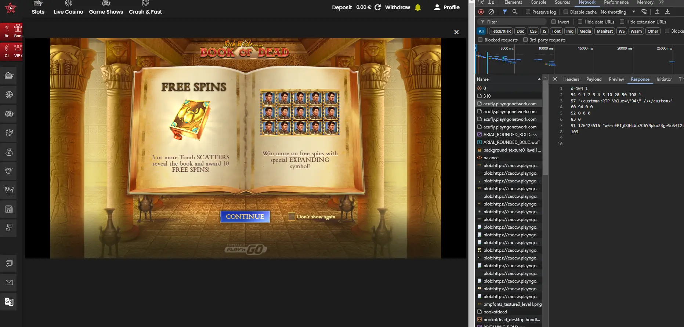Import HAR file upload icon
Screen dimensions: 684x327
coord(657,12)
